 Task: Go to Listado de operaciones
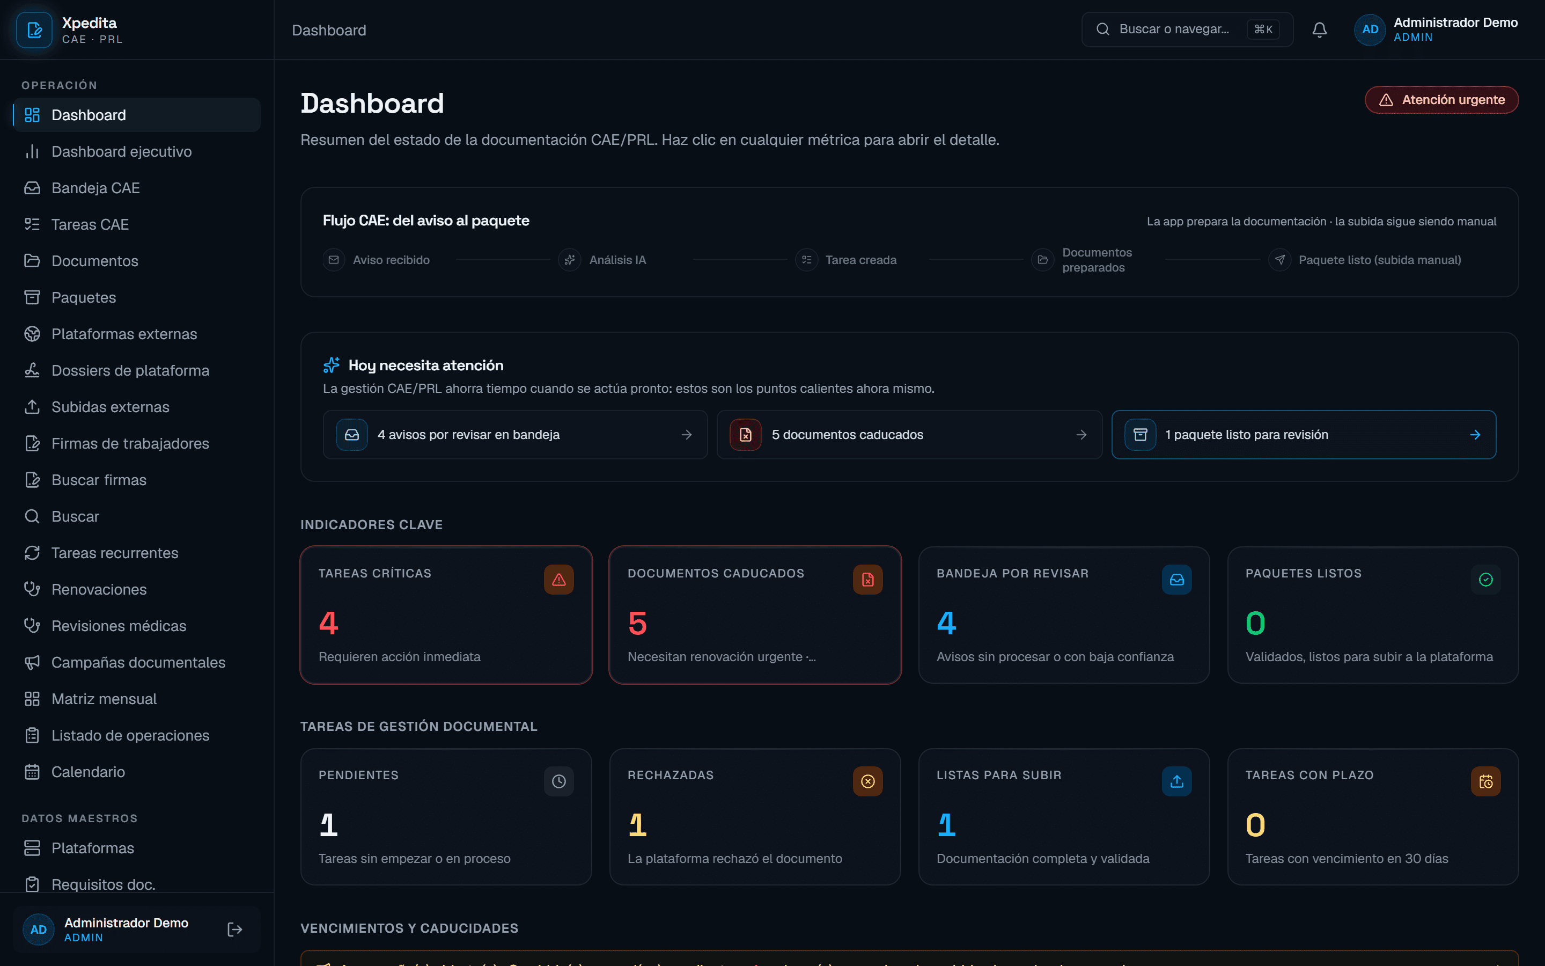(137, 735)
